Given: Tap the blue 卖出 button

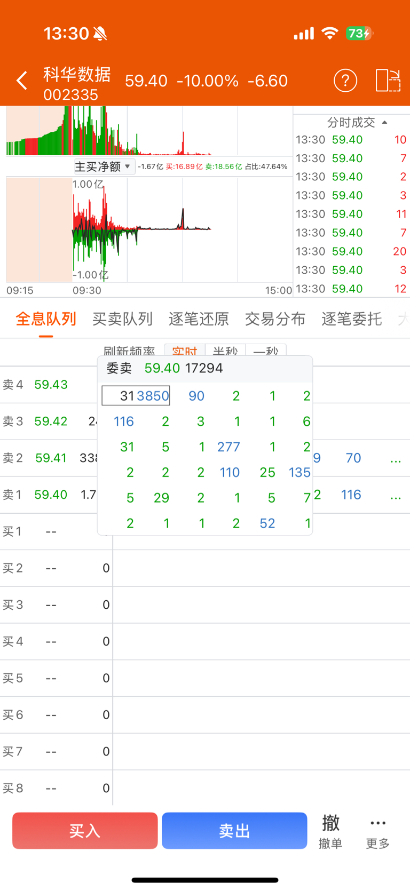Looking at the screenshot, I should (234, 831).
